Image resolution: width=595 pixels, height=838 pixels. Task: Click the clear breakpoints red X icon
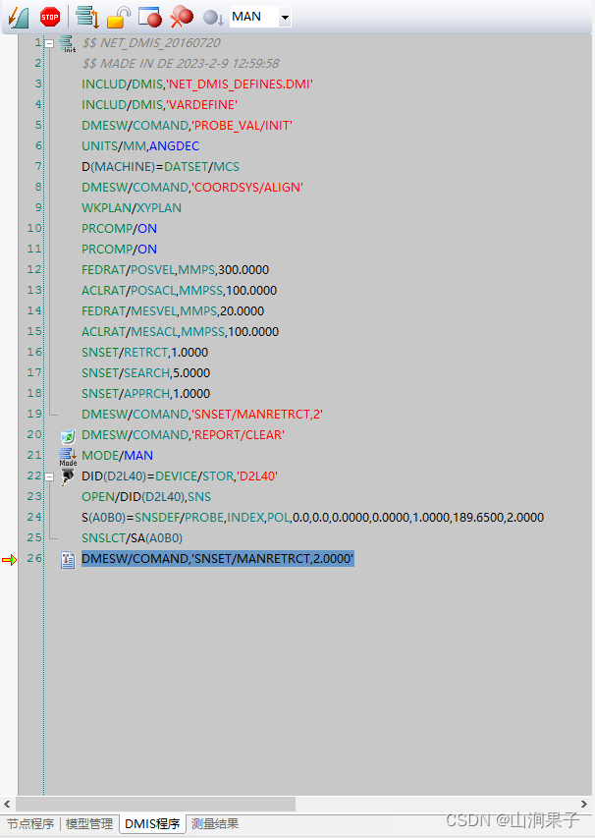click(182, 17)
